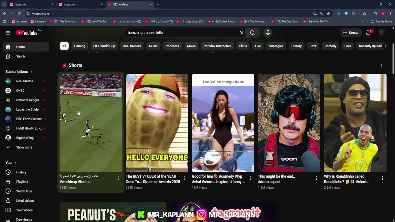The image size is (395, 222).
Task: Open Shorts in the sidebar
Action: point(26,56)
